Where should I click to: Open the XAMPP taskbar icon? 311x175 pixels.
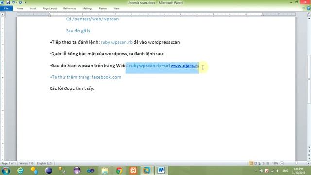click(x=133, y=171)
